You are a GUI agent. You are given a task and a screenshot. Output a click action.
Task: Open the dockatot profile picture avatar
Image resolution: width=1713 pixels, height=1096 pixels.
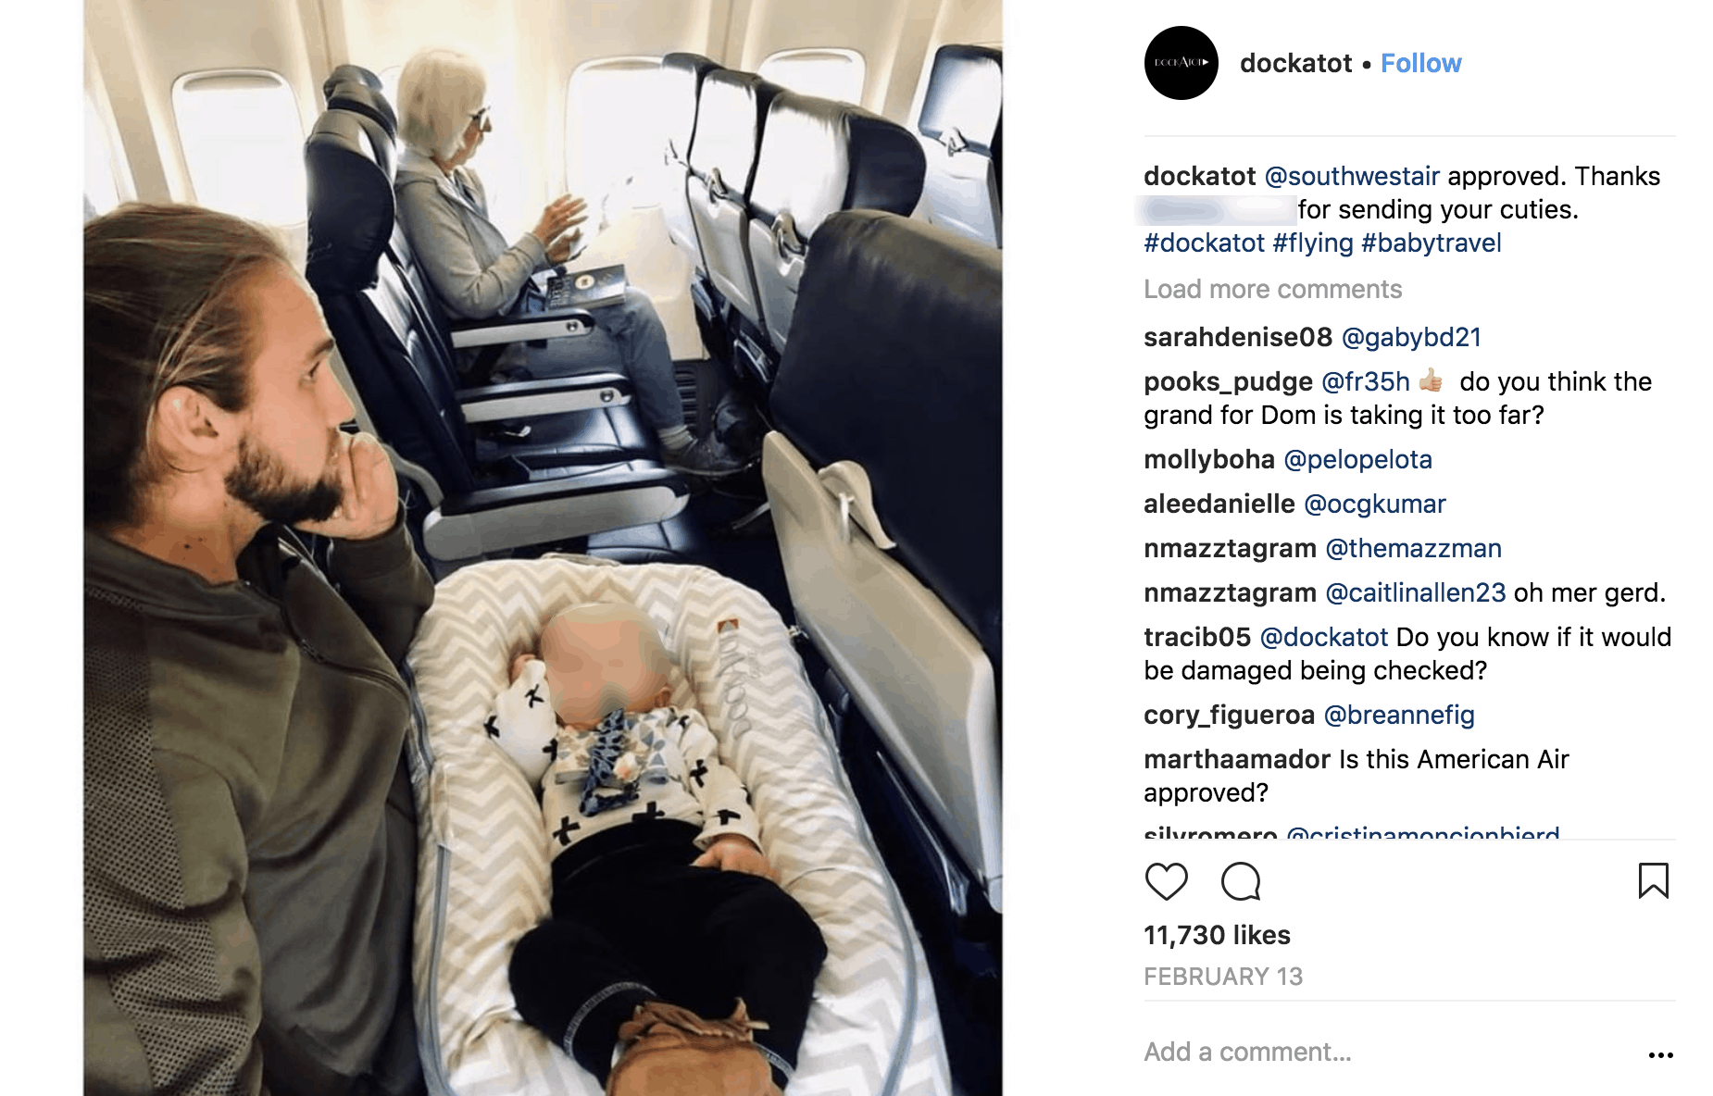(x=1181, y=63)
